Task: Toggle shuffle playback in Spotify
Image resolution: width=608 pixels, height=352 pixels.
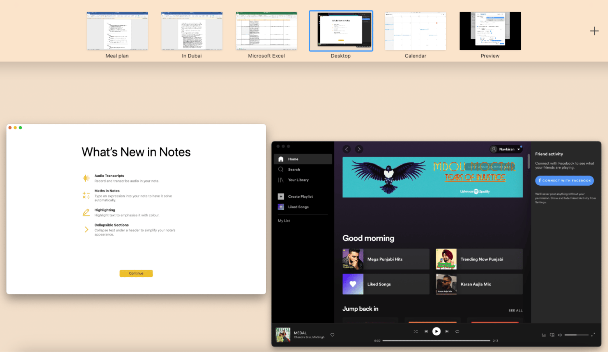Action: (415, 331)
